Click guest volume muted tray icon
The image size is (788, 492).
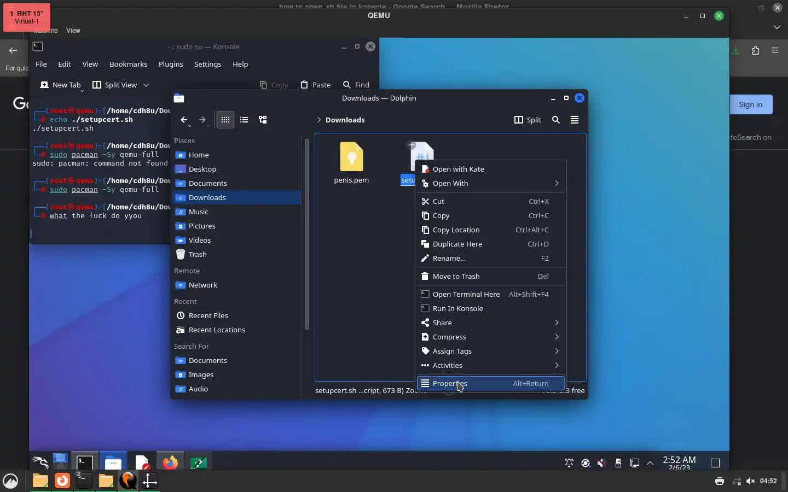[602, 463]
